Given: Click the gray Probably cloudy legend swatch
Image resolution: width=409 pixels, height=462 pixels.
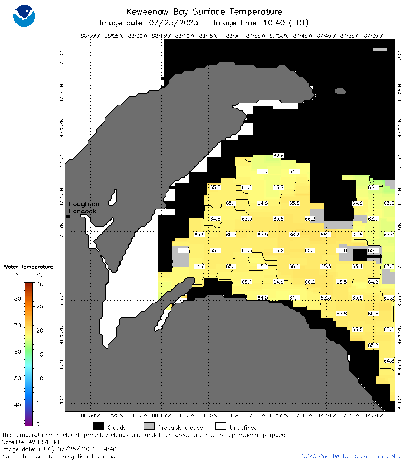Looking at the screenshot, I should click(149, 426).
